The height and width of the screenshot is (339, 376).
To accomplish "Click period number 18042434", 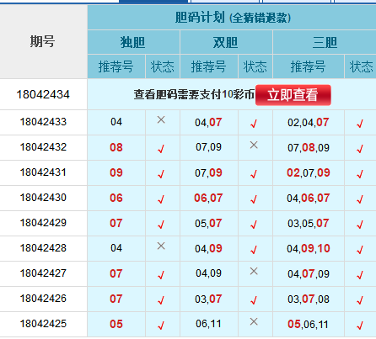I will (x=43, y=94).
